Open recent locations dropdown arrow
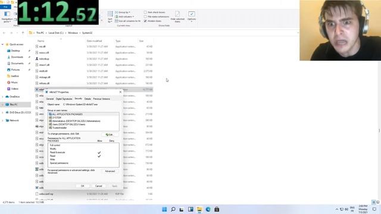Image resolution: width=381 pixels, height=214 pixels. tap(17, 33)
